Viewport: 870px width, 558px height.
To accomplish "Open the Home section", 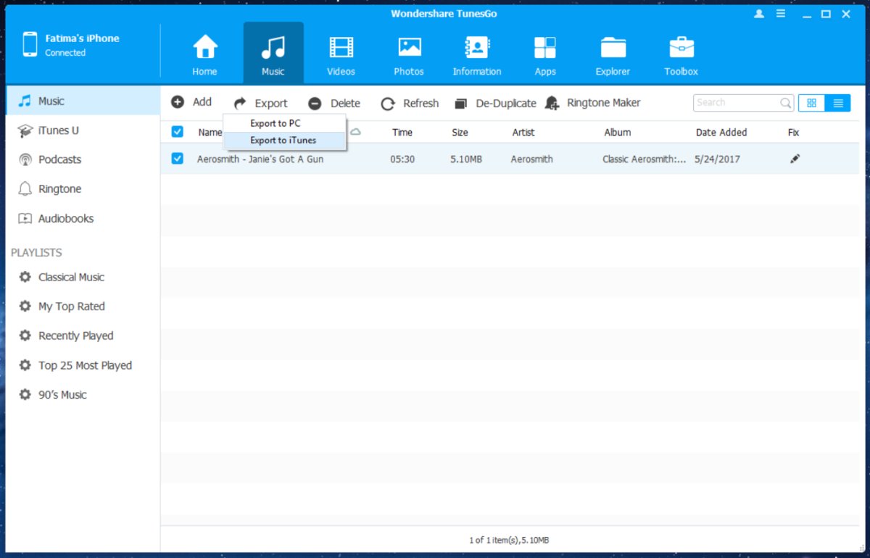I will tap(204, 54).
